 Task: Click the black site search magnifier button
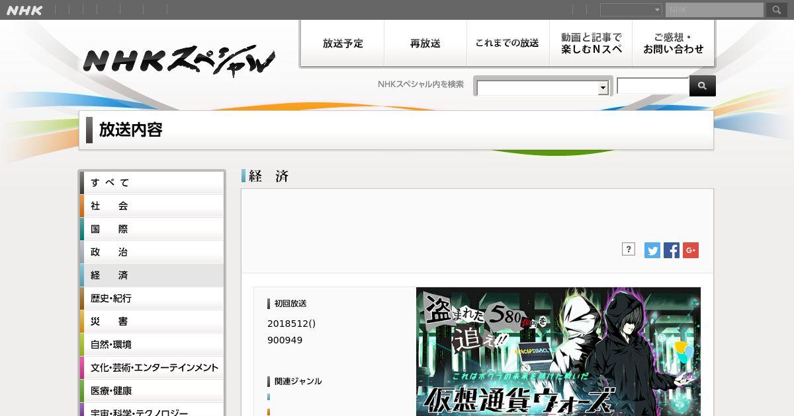tap(702, 86)
